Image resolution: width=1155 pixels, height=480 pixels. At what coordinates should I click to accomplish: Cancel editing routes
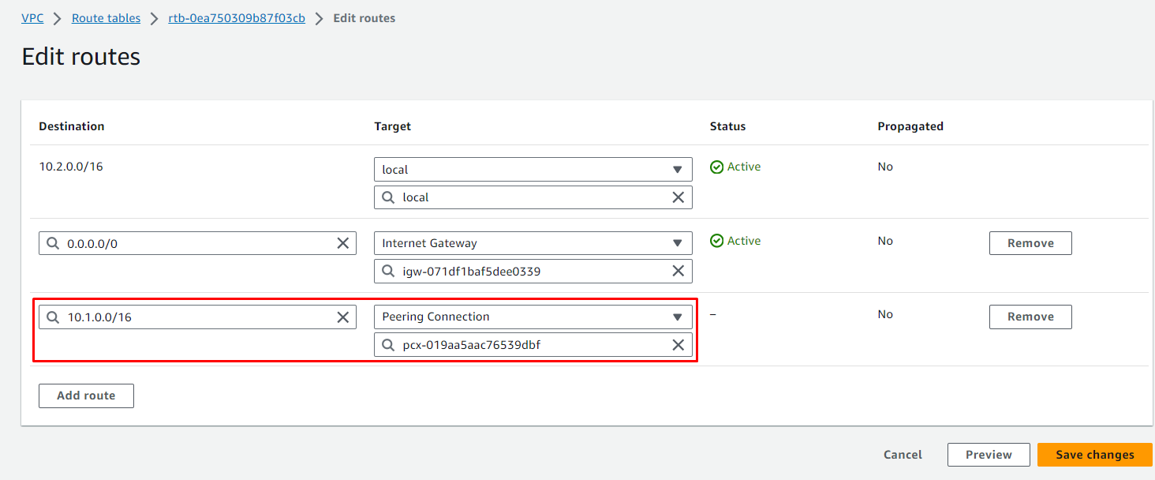[903, 455]
